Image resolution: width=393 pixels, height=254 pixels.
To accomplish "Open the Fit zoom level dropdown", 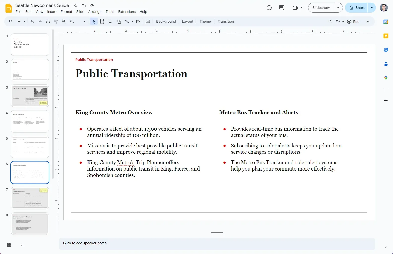I will [x=78, y=21].
